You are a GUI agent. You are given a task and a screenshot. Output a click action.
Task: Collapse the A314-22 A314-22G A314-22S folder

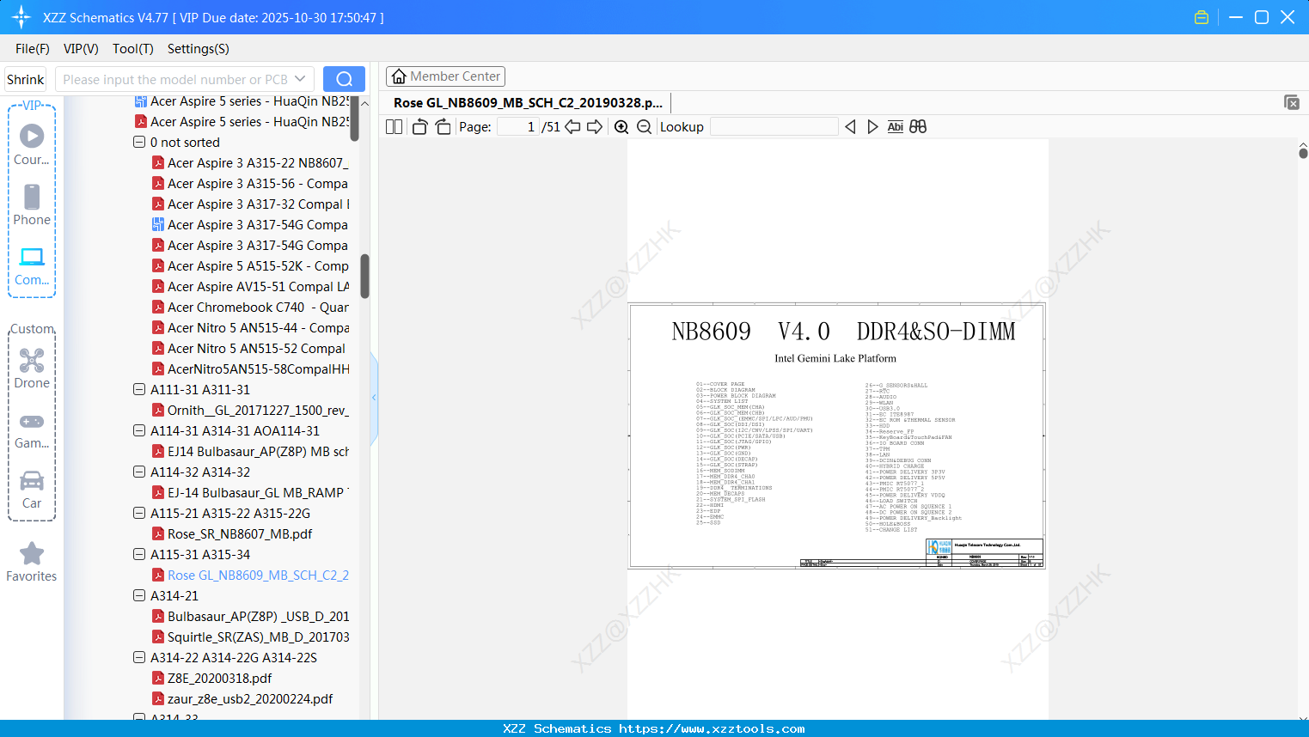pyautogui.click(x=139, y=658)
